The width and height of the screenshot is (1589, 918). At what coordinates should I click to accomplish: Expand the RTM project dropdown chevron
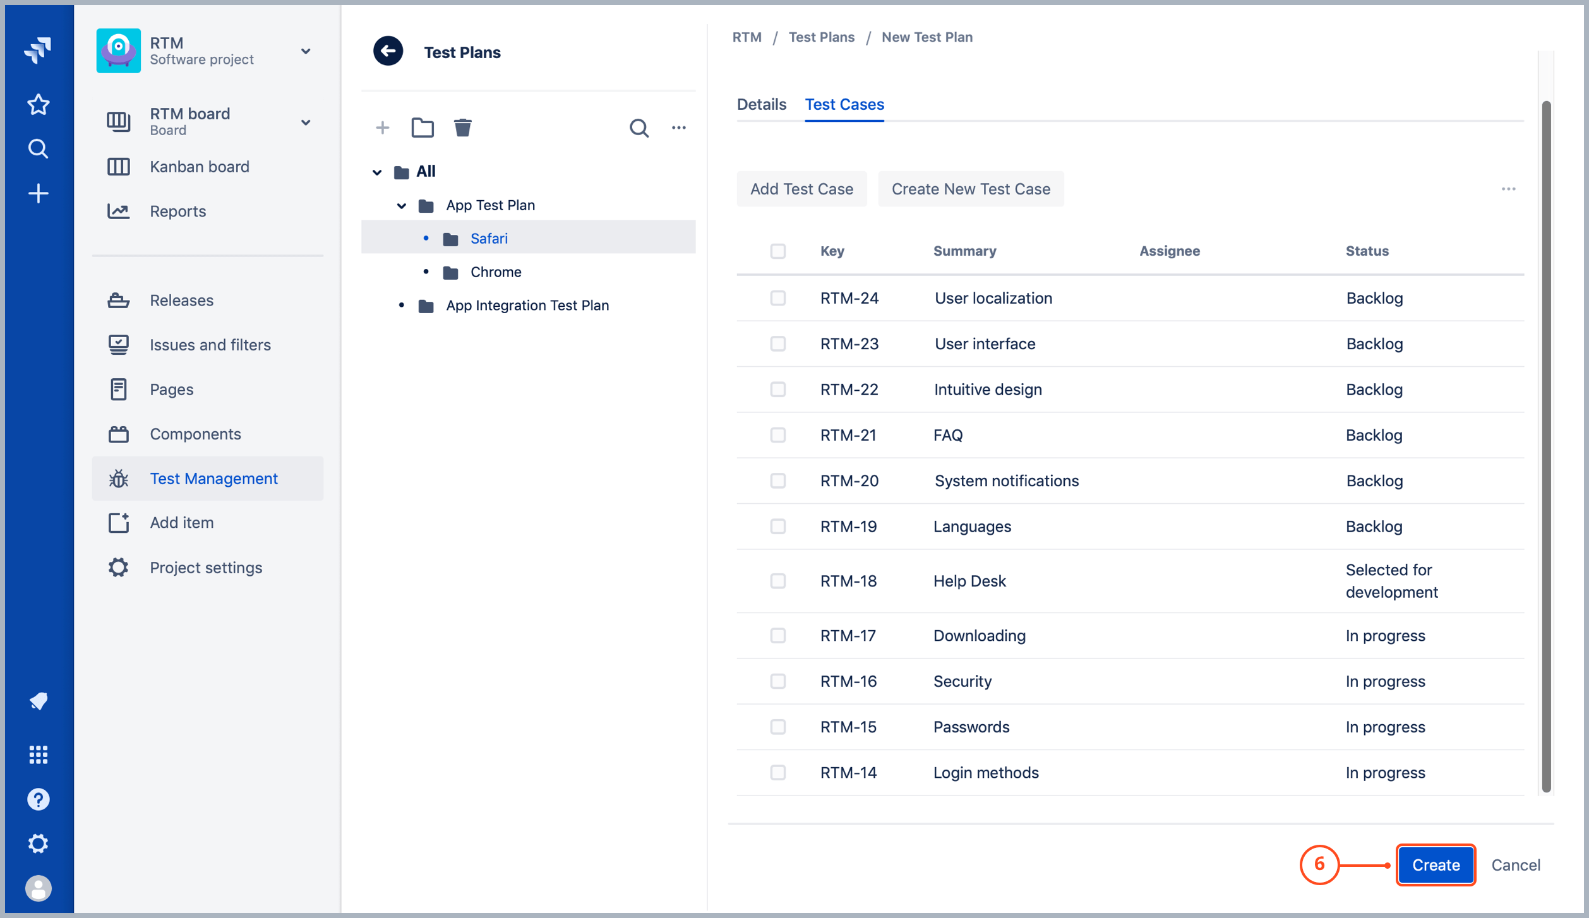click(306, 51)
